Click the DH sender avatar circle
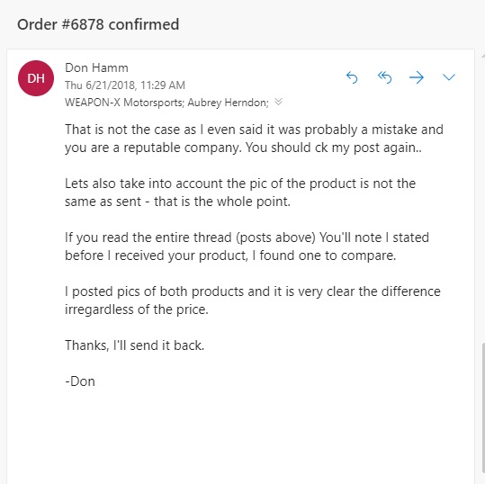This screenshot has height=484, width=485. click(36, 78)
